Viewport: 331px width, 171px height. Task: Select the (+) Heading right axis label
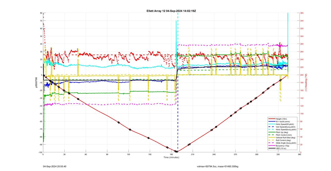(306, 82)
